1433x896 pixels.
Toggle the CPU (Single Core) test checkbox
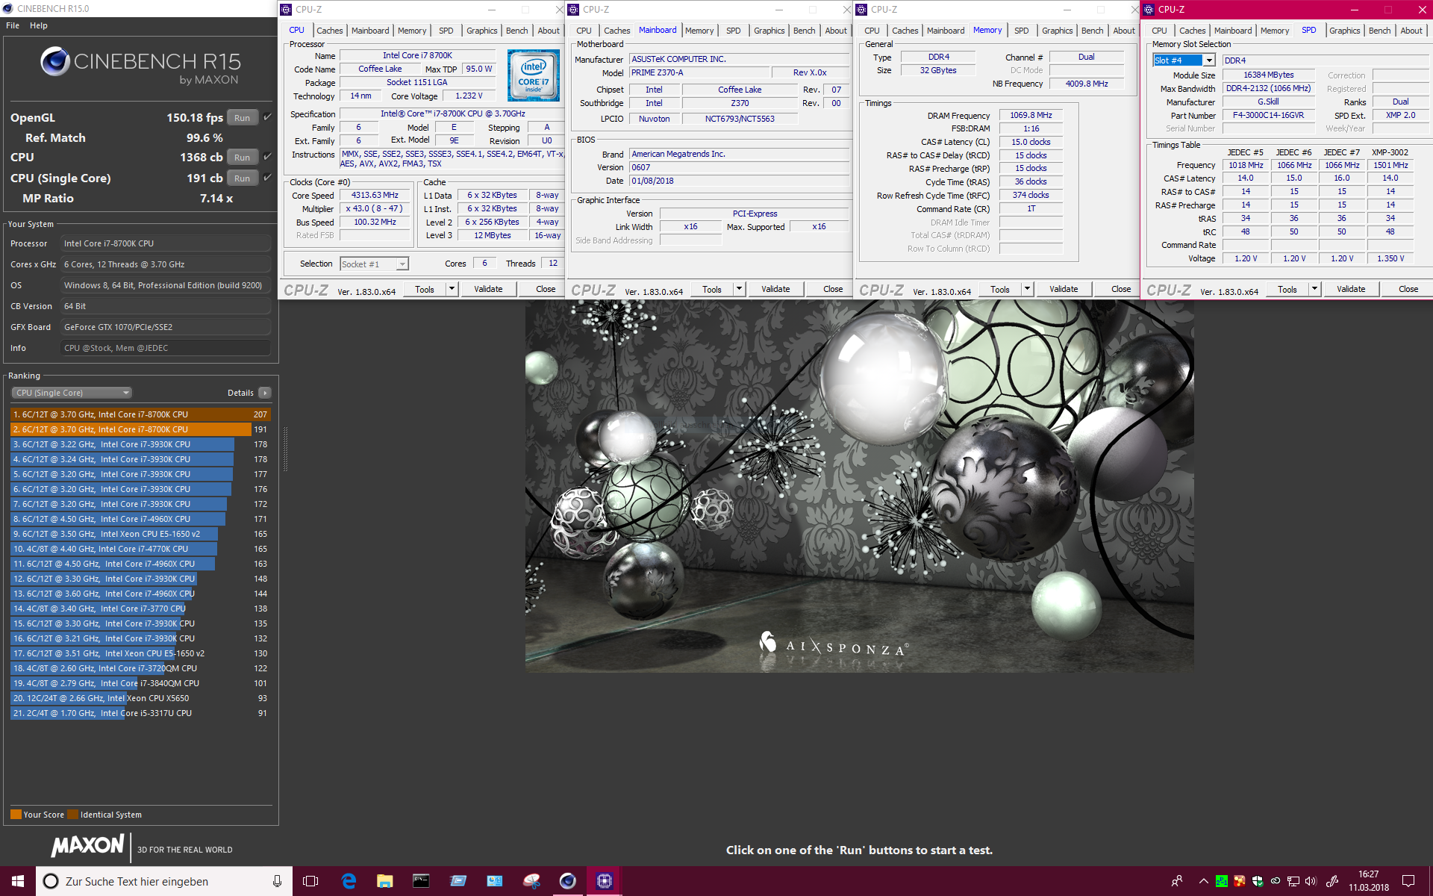[x=267, y=178]
